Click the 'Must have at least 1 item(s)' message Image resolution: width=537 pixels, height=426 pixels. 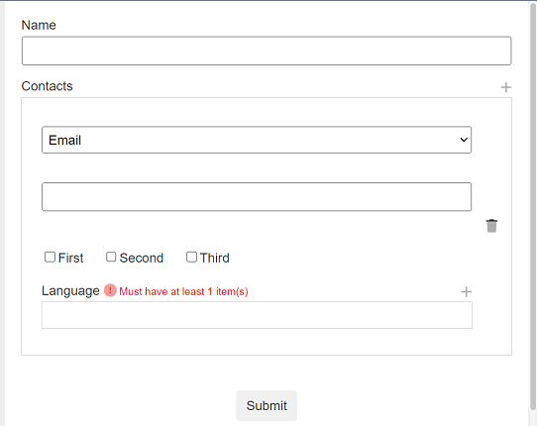point(183,292)
